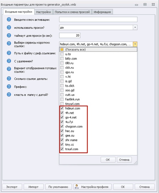159x193 pixels.
Task: Toggle the '(Показать все)' checkbox
Action: tap(62, 50)
